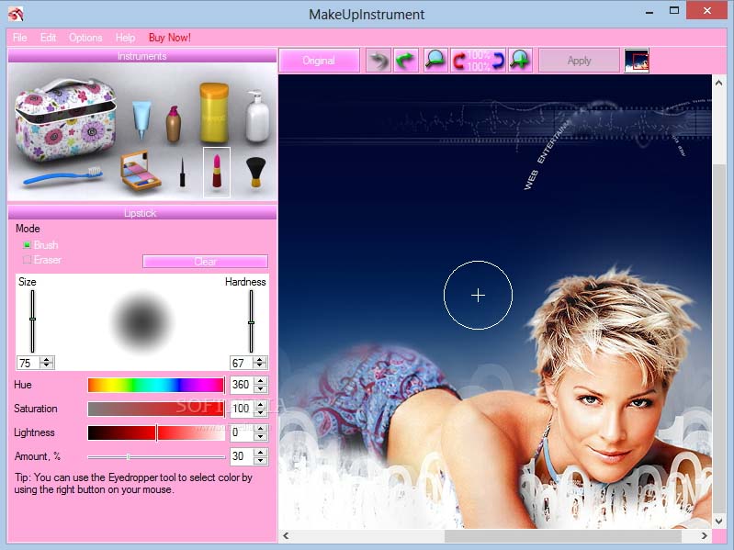Screen dimensions: 734x550
Task: Select the Brush mode option
Action: (x=28, y=245)
